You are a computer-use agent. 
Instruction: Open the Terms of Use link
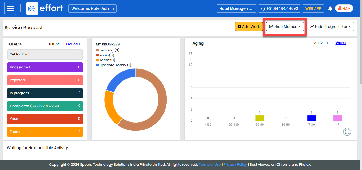(210, 165)
